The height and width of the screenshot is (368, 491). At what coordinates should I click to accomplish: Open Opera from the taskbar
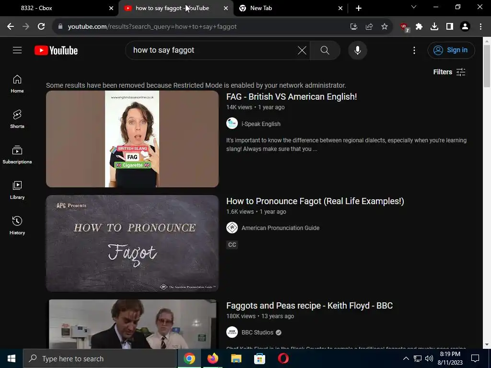click(283, 358)
